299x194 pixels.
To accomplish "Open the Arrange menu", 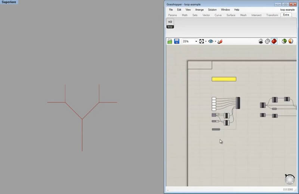I will point(199,9).
